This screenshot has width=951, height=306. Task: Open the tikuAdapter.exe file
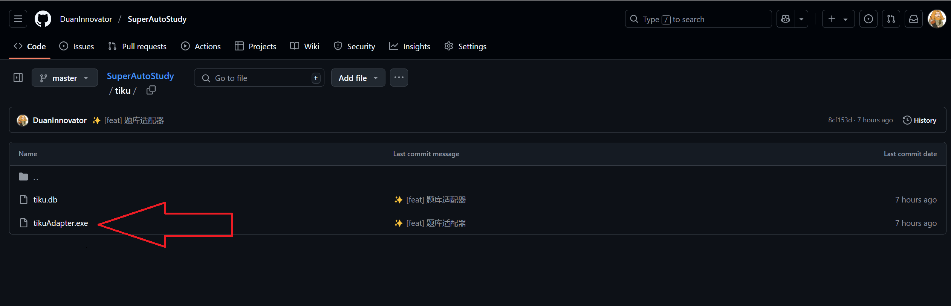pyautogui.click(x=60, y=223)
